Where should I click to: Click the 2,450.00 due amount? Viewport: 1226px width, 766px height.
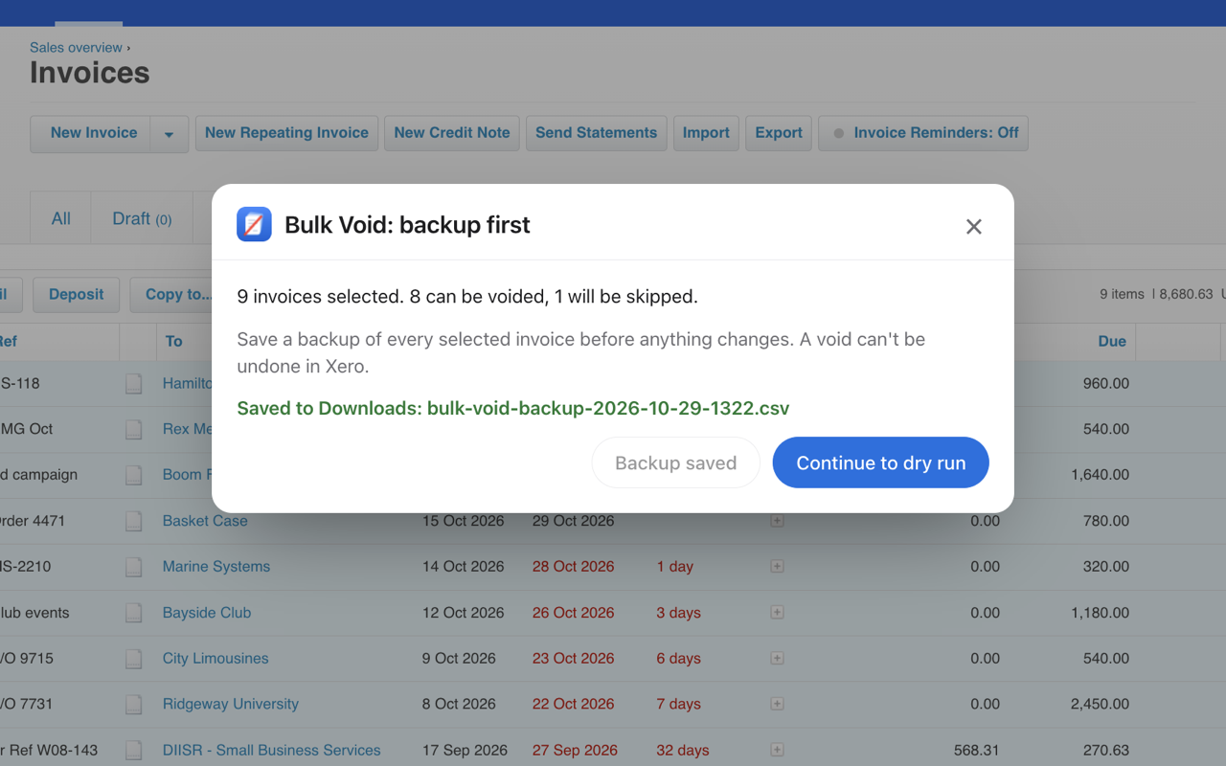coord(1100,704)
